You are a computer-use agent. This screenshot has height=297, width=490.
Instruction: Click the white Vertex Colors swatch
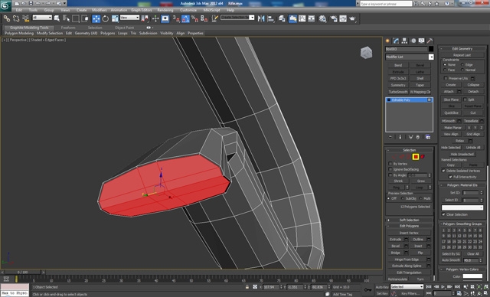coord(472,276)
